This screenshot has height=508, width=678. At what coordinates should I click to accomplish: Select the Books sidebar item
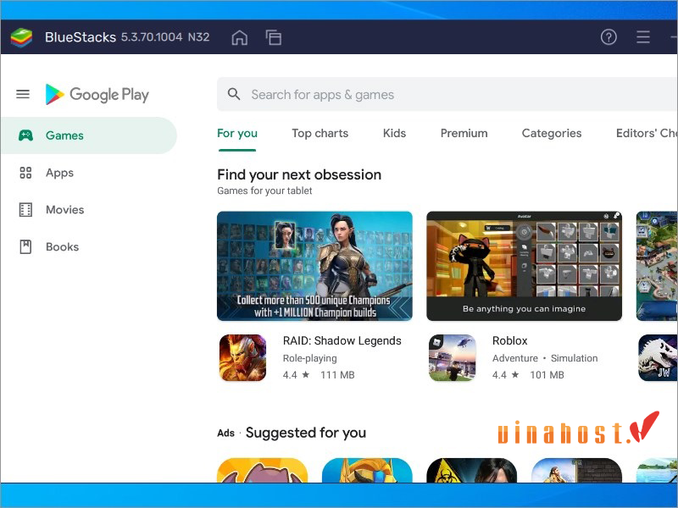89,246
